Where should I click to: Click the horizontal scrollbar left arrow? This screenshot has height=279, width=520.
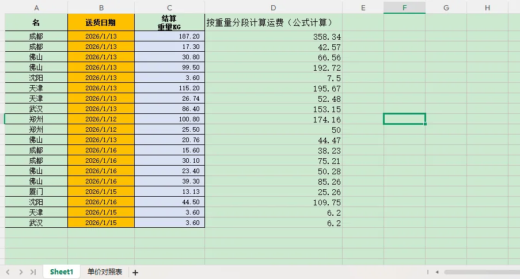(437, 272)
